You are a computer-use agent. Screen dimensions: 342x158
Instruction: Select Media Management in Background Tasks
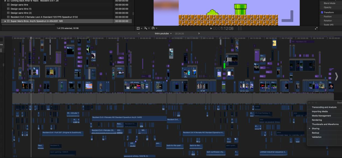tap(321, 116)
